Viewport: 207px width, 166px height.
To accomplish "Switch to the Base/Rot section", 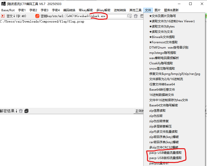I will coord(8,10).
